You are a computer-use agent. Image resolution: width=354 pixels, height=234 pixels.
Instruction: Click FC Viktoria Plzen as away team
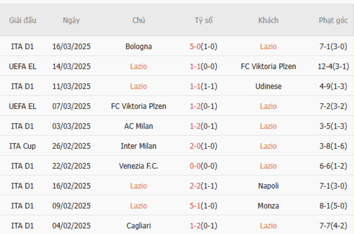point(268,66)
